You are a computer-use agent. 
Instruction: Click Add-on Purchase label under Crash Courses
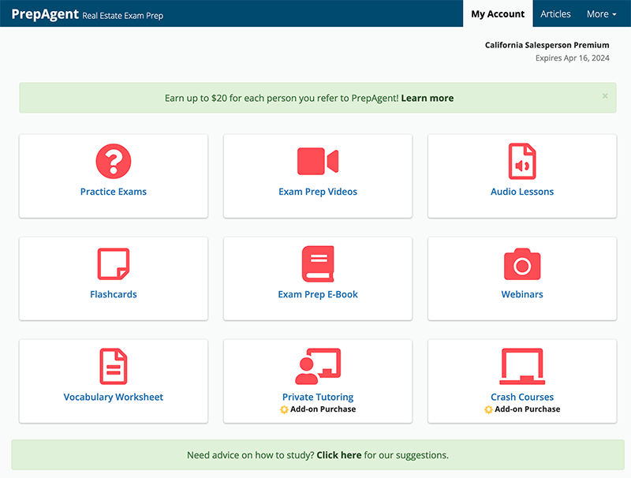tap(527, 409)
